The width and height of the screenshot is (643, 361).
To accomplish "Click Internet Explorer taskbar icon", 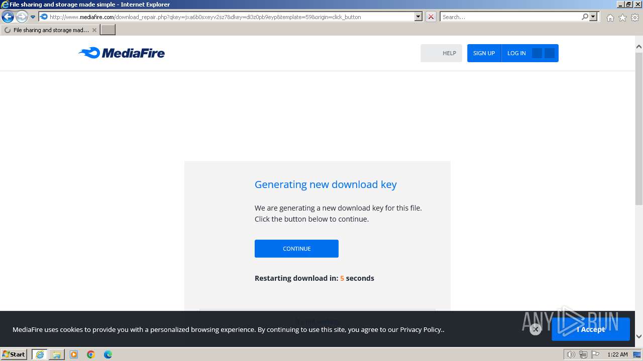I will (x=40, y=354).
